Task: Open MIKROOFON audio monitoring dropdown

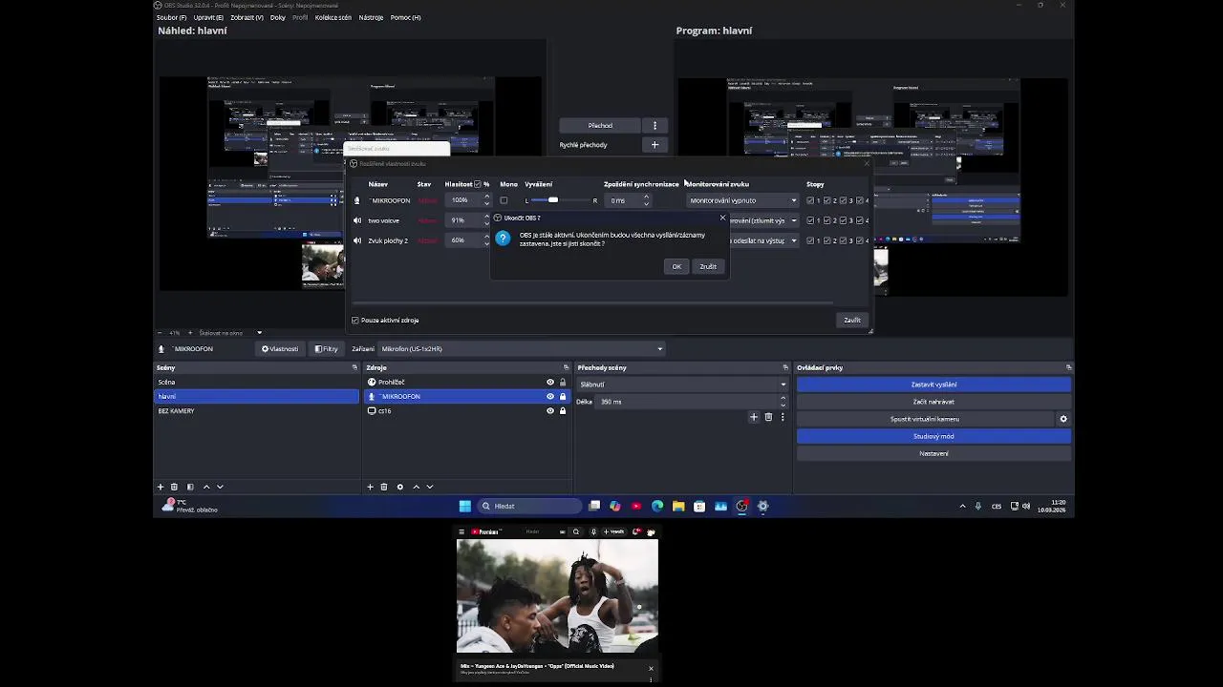Action: coord(742,200)
